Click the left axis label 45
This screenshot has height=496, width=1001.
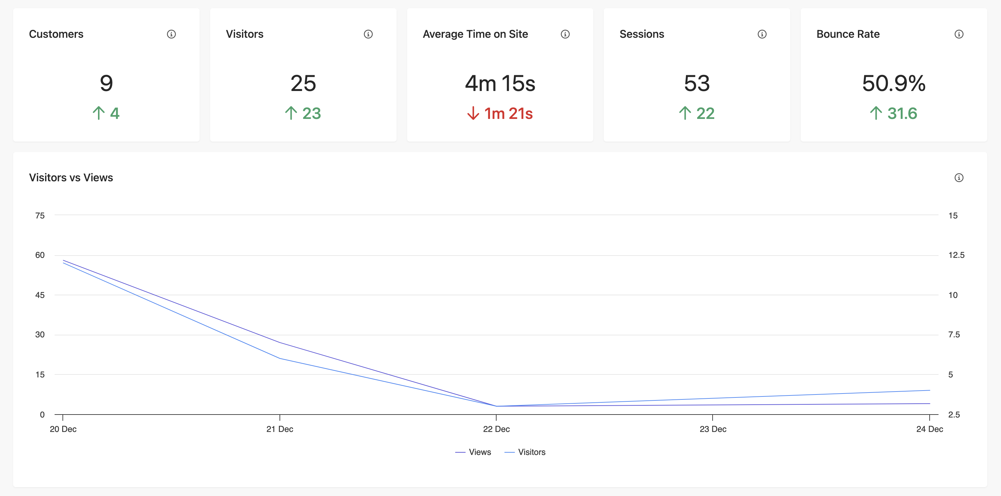tap(40, 295)
